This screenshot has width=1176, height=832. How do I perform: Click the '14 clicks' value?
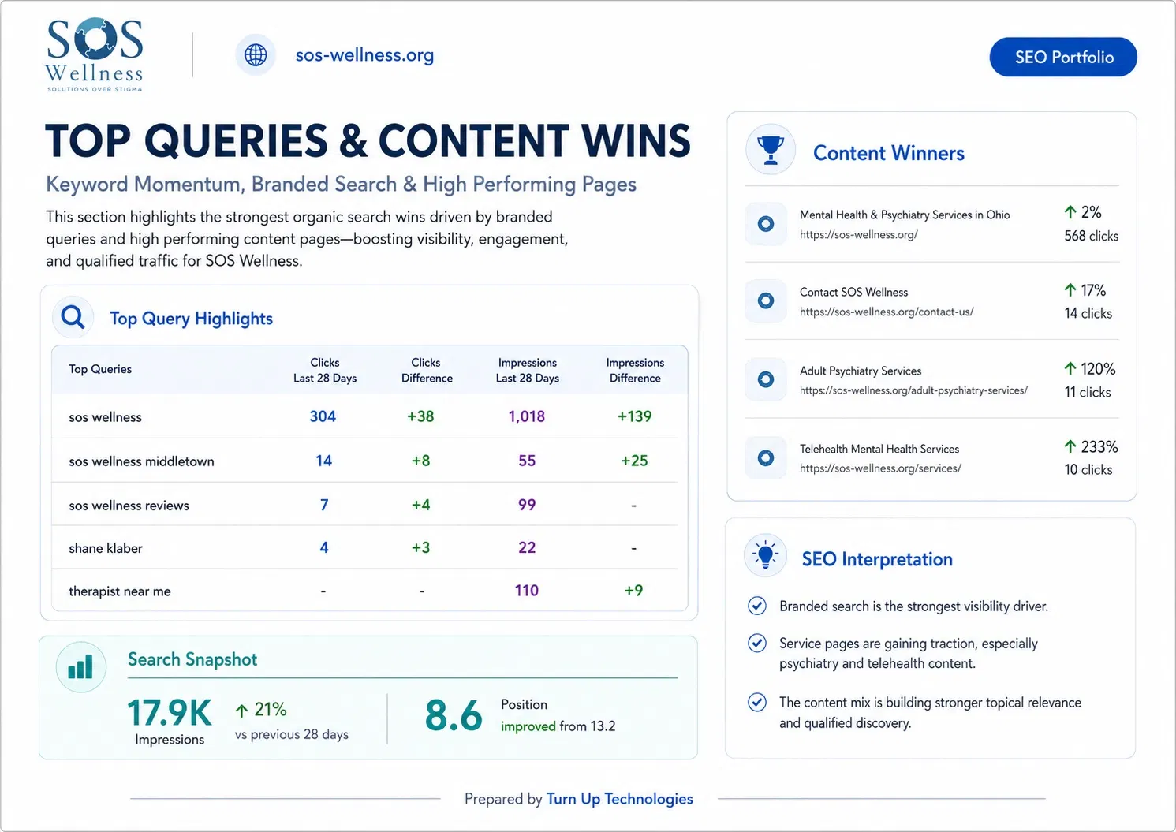point(1088,314)
